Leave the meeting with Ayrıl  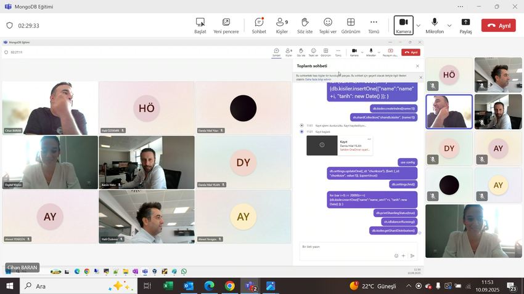coord(499,25)
